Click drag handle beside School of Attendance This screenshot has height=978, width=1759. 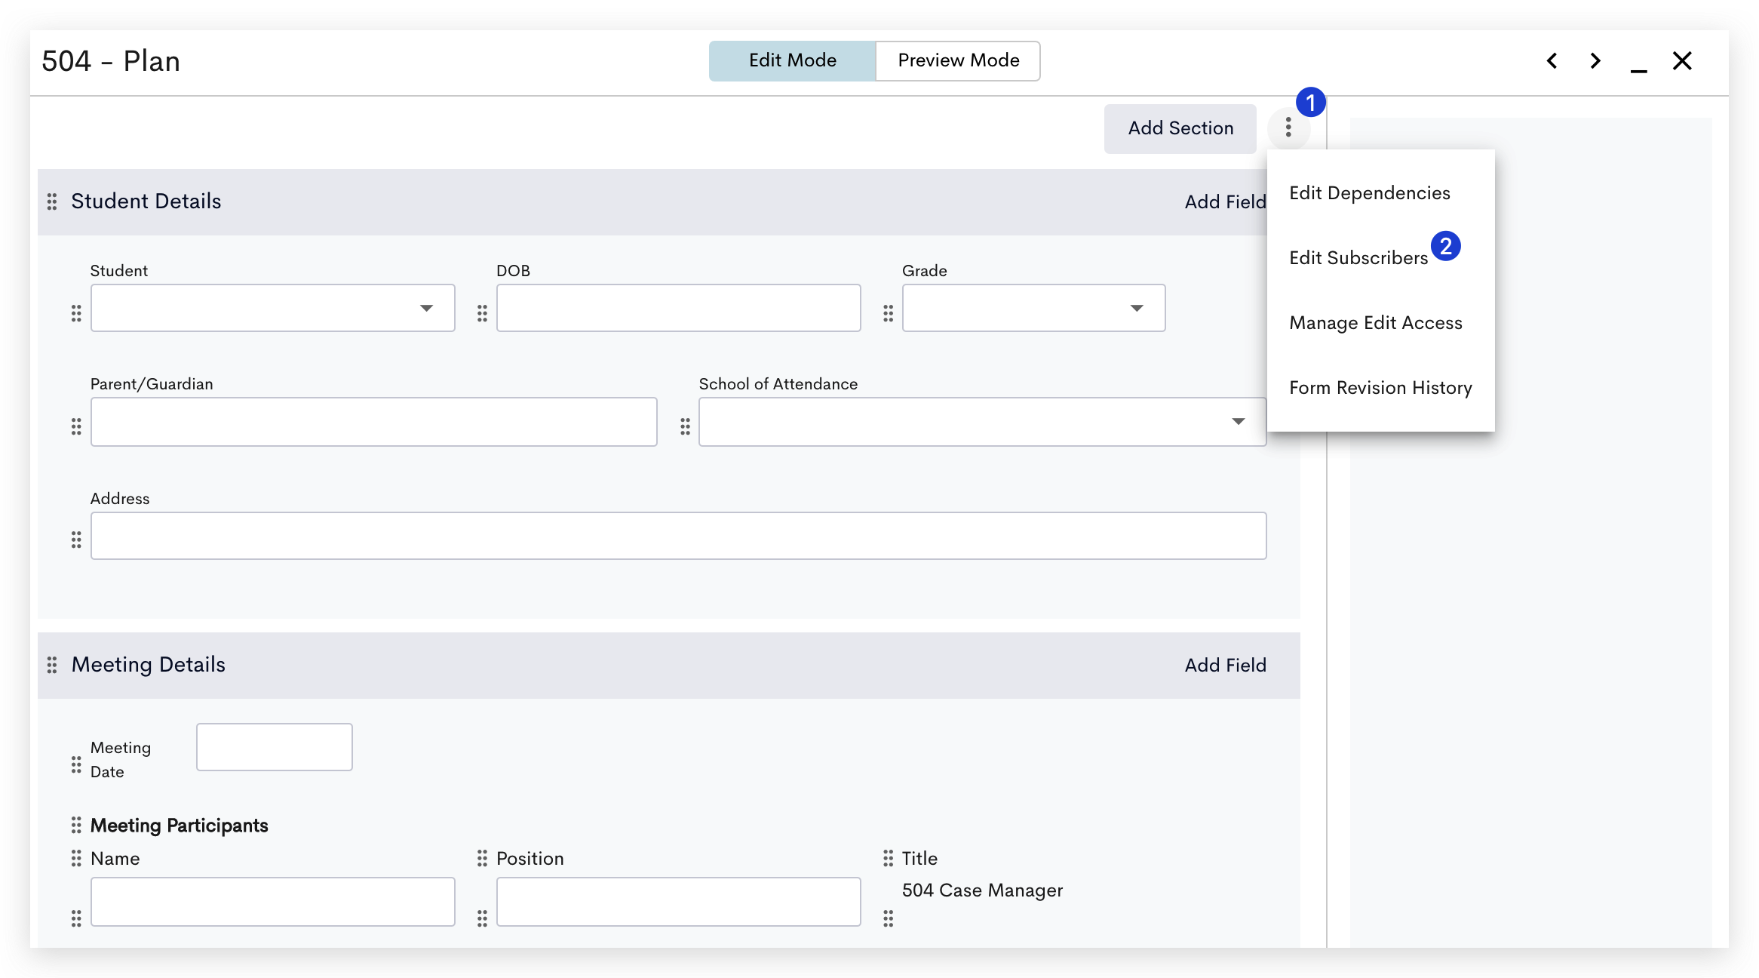[685, 426]
